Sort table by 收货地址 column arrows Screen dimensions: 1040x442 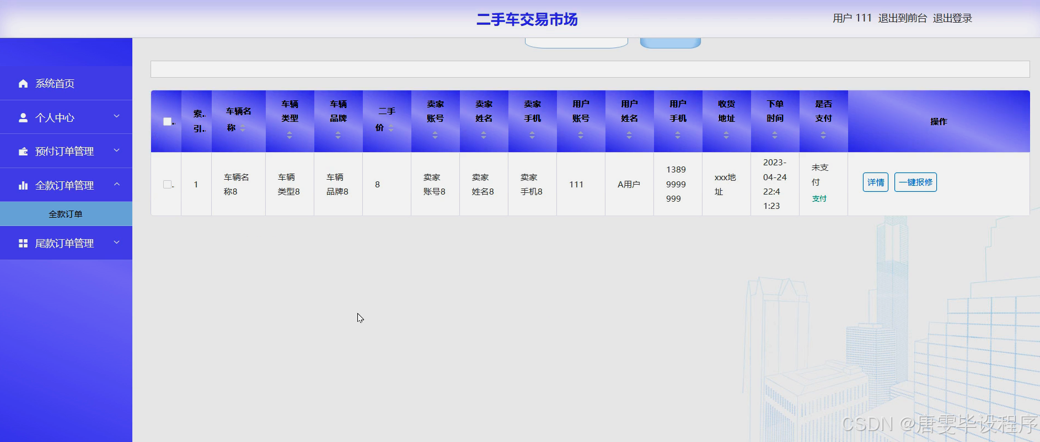(x=726, y=135)
